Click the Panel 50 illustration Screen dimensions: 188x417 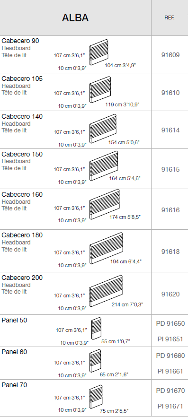click(97, 329)
